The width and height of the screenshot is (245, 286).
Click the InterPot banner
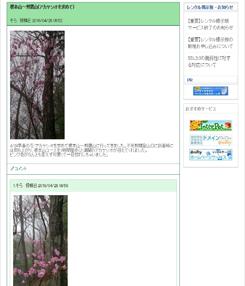click(211, 126)
